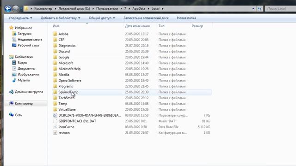The image size is (296, 166).
Task: Sort by Размер column header
Action: coord(197,26)
